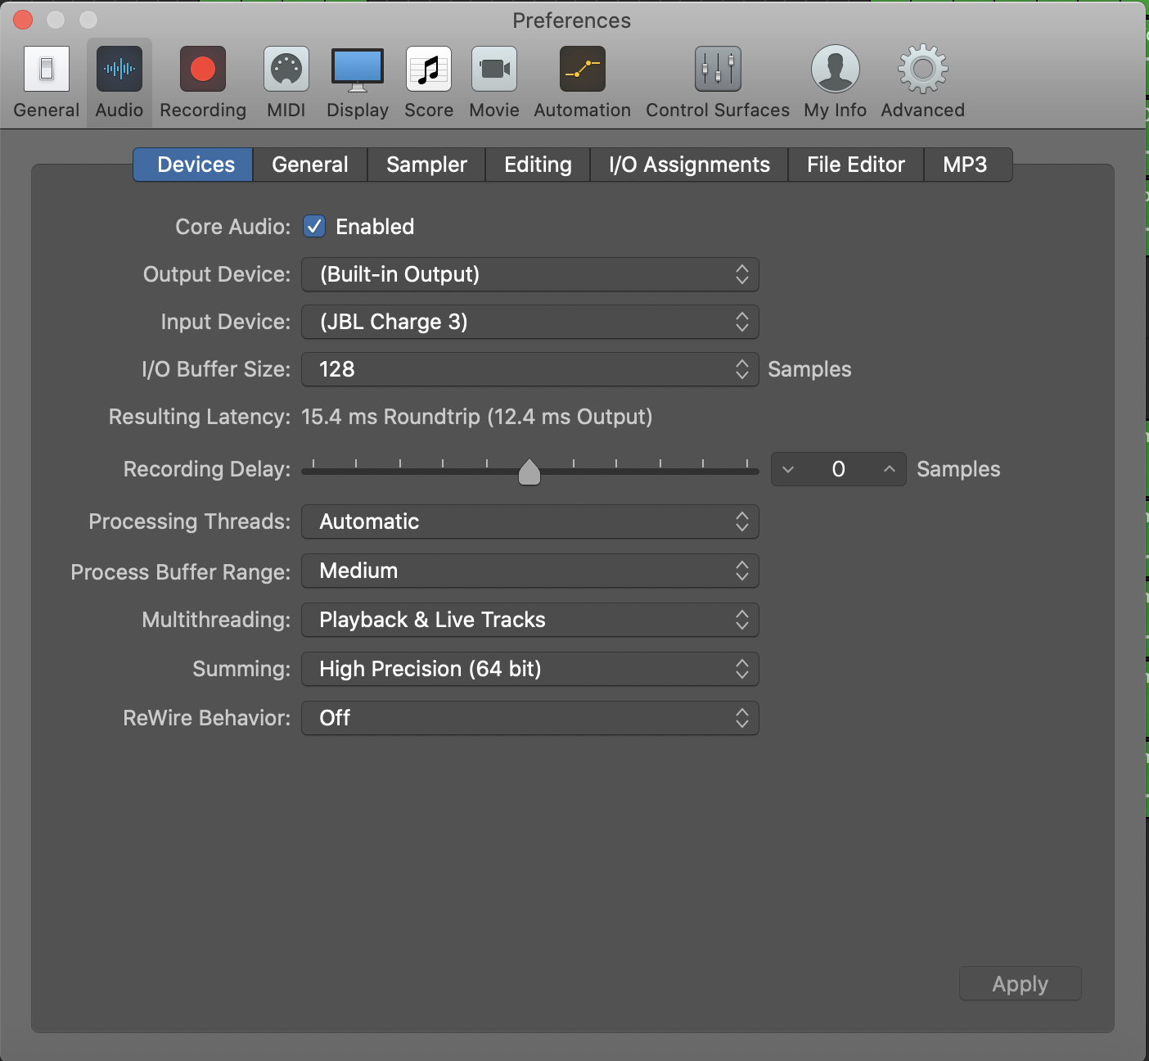Open the Output Device dropdown
Viewport: 1149px width, 1061px height.
530,274
